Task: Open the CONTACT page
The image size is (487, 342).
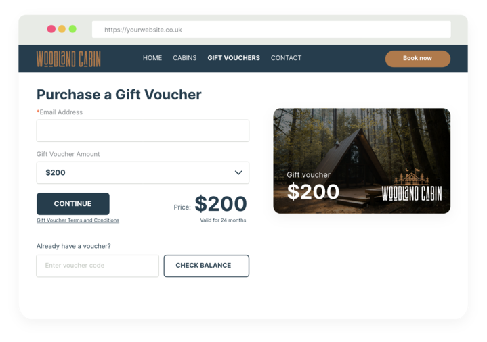Action: tap(286, 58)
